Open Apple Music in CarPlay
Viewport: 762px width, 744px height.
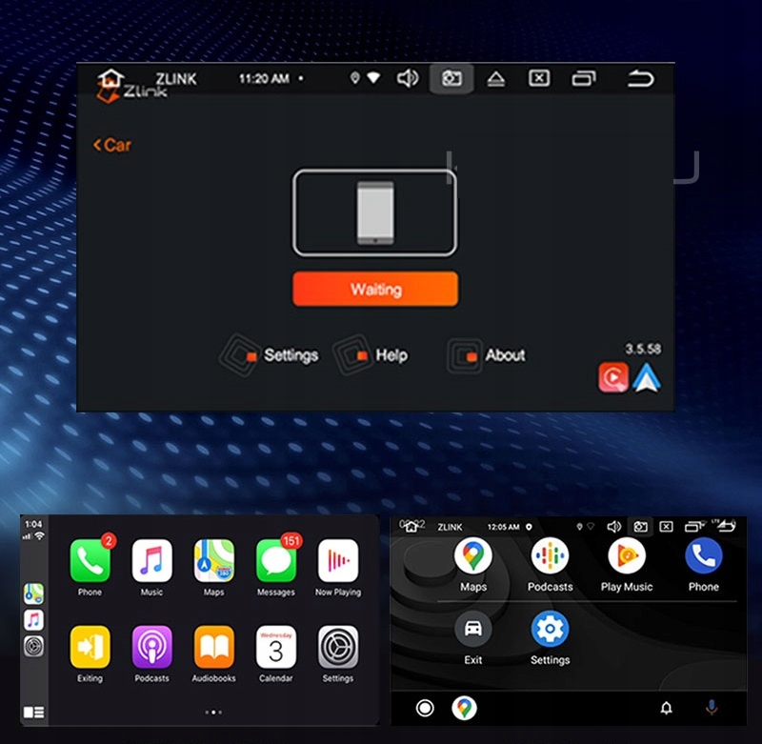point(151,561)
